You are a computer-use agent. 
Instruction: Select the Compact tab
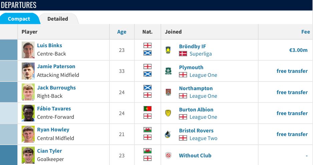(19, 19)
